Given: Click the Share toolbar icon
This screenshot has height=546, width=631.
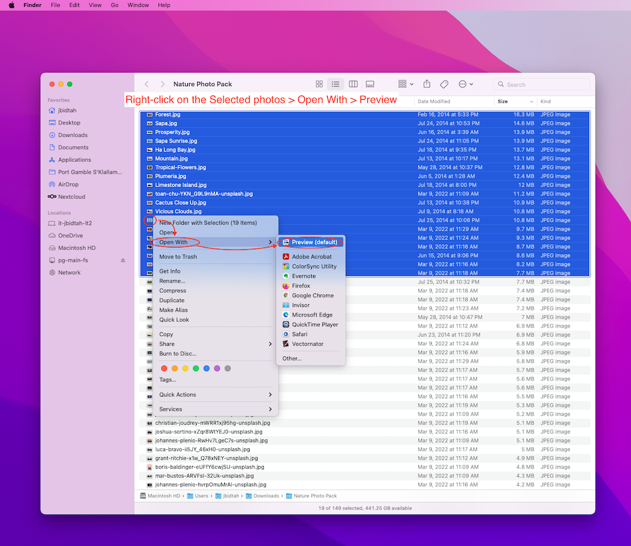Looking at the screenshot, I should 427,84.
